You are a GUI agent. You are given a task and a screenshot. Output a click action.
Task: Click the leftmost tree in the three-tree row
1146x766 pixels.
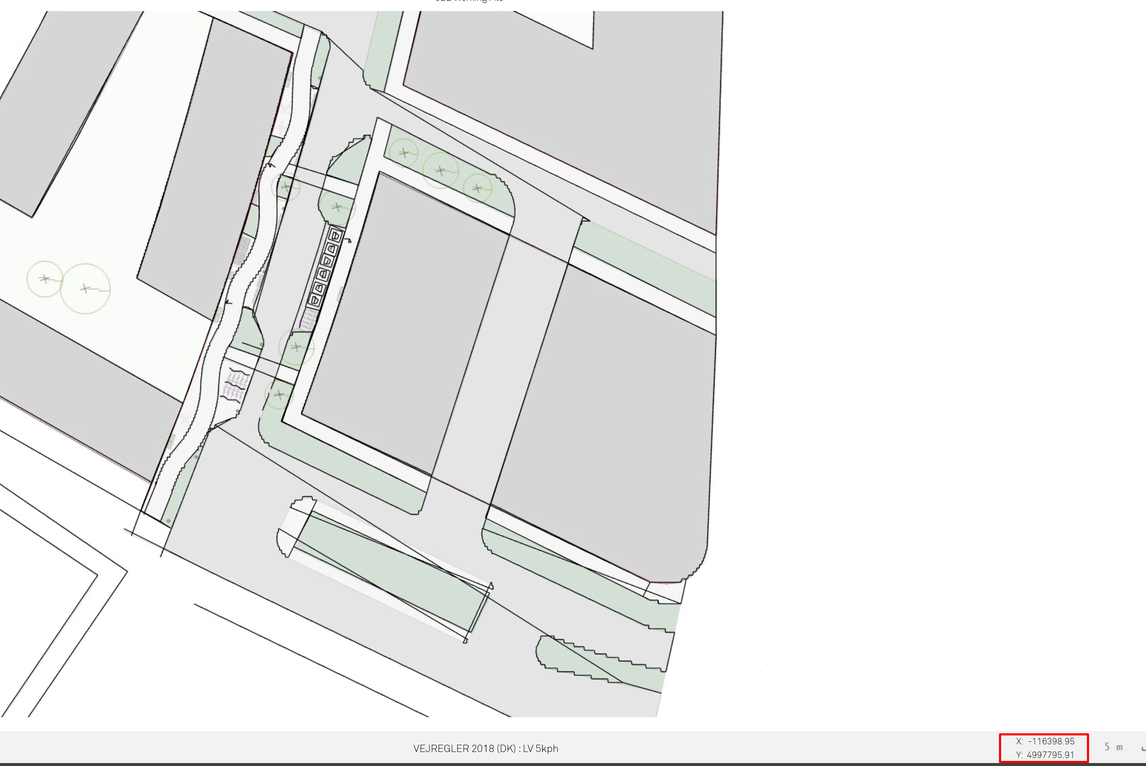point(404,153)
